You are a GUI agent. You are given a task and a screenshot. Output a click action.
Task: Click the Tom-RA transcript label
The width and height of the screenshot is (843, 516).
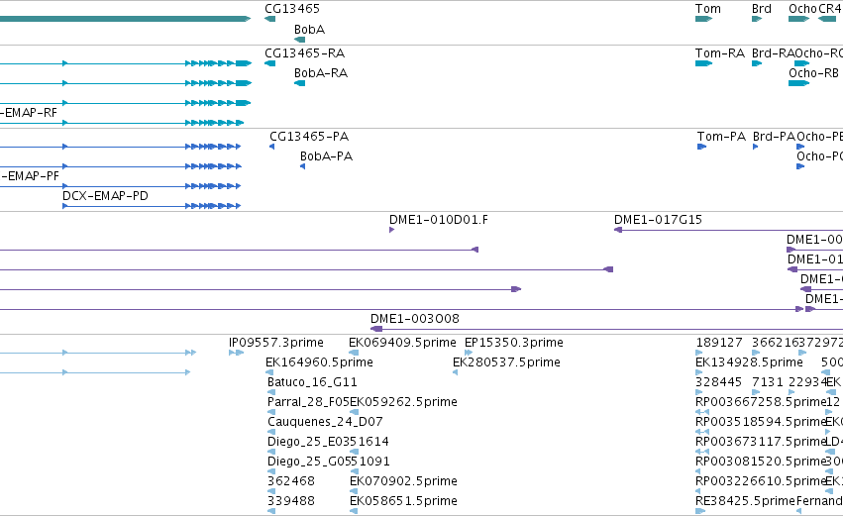tap(719, 53)
